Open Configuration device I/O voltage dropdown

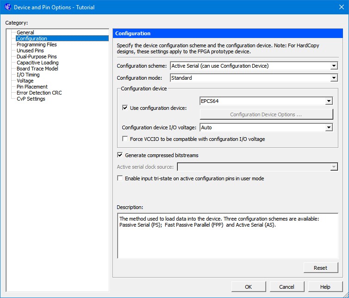[329, 127]
